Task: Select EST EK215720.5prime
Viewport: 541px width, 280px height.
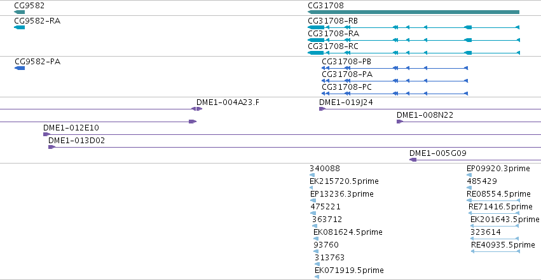Action: tap(344, 181)
